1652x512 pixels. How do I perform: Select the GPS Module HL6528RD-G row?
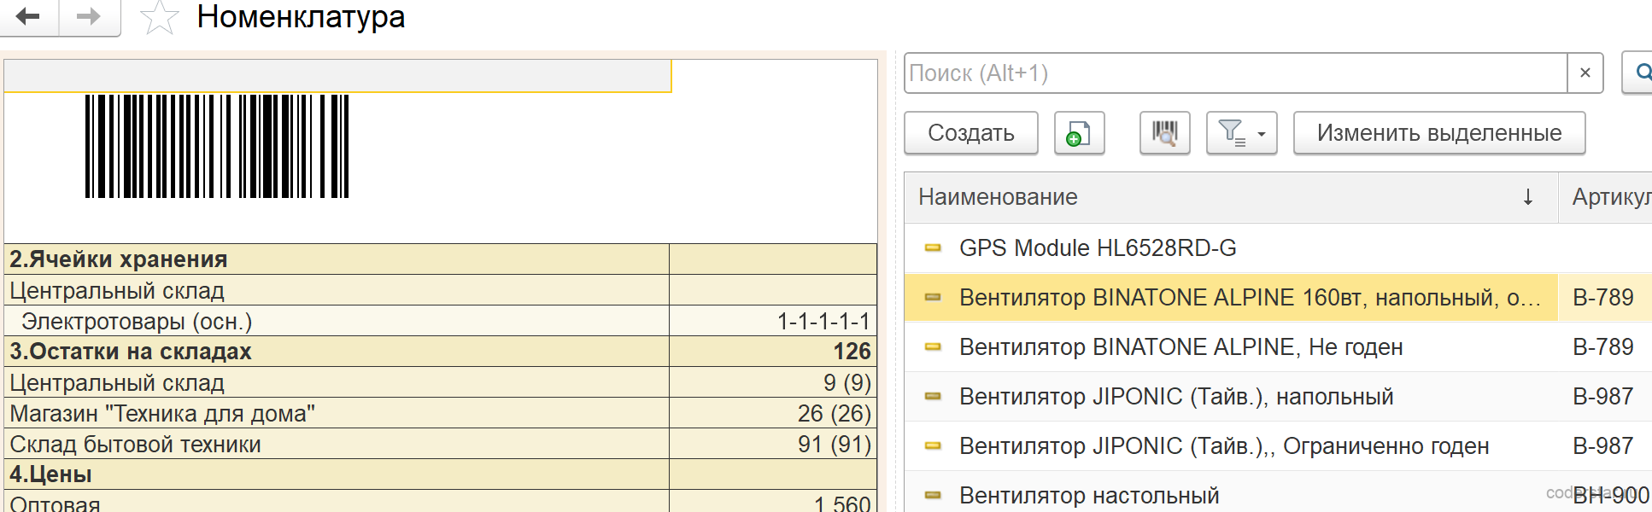coord(1278,248)
